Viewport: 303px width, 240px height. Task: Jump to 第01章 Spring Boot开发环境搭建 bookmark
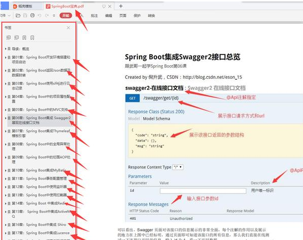click(41, 60)
